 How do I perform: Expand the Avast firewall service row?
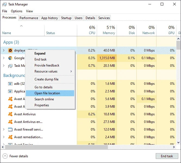tap(4, 129)
